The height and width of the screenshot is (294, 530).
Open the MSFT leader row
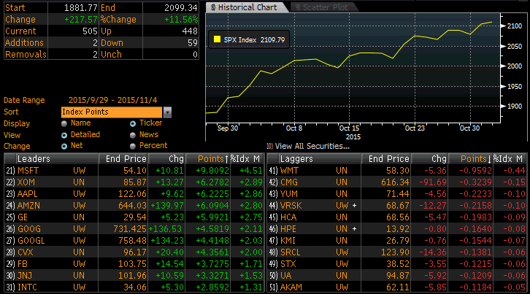click(x=134, y=170)
